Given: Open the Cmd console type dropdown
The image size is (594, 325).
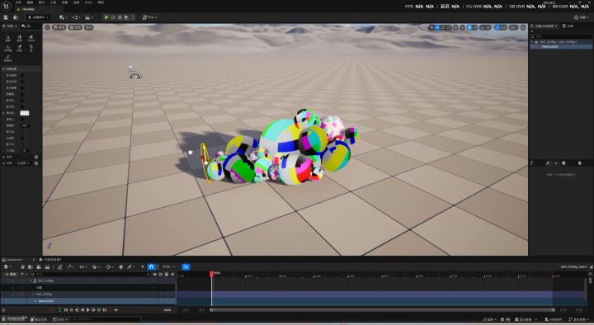Looking at the screenshot, I should (x=60, y=319).
